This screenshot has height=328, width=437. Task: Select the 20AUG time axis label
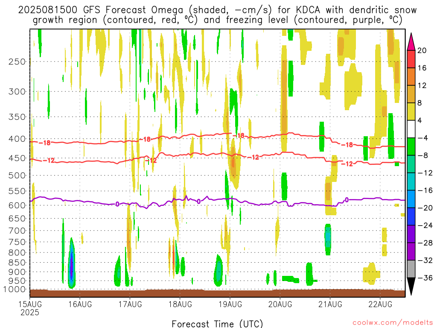click(280, 304)
